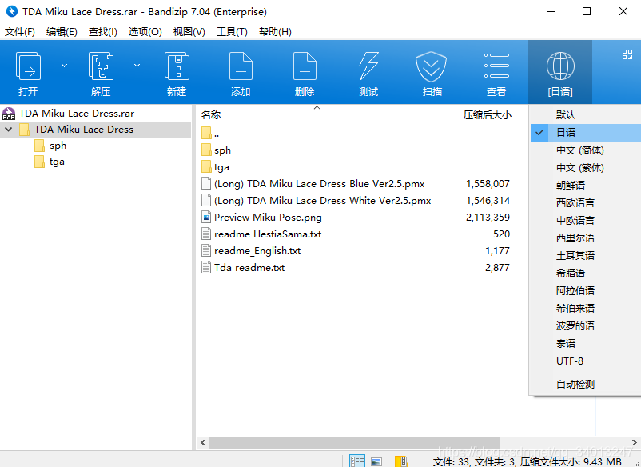Select 中欧语言 code page

585,221
